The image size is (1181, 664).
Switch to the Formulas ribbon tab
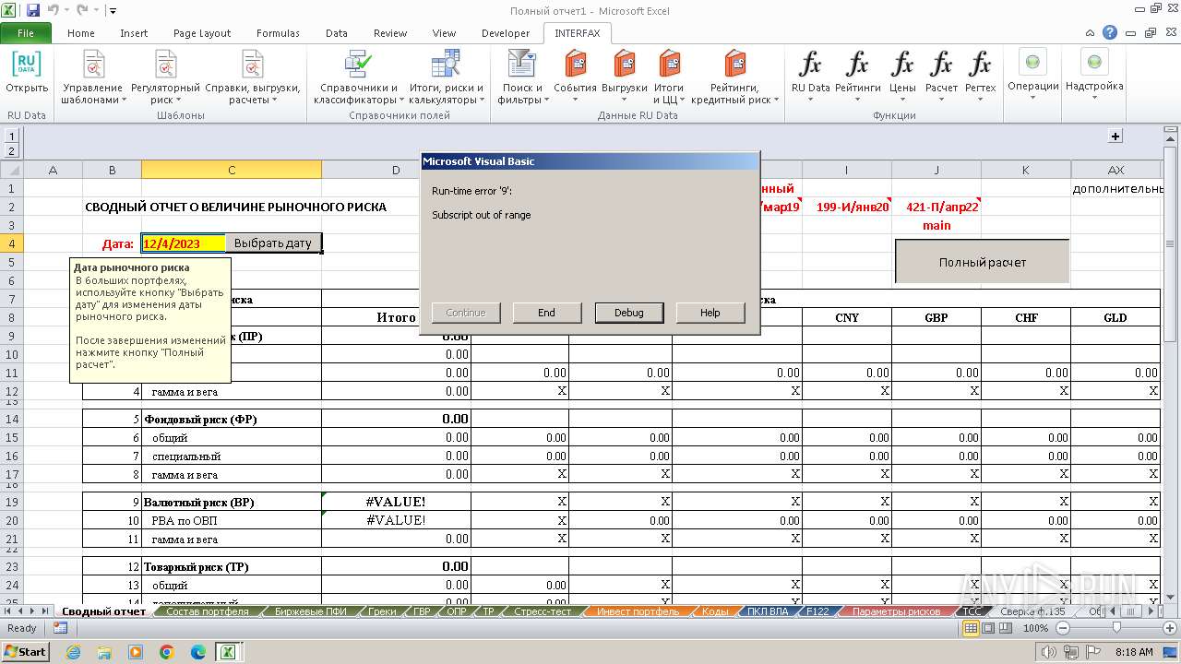(278, 33)
